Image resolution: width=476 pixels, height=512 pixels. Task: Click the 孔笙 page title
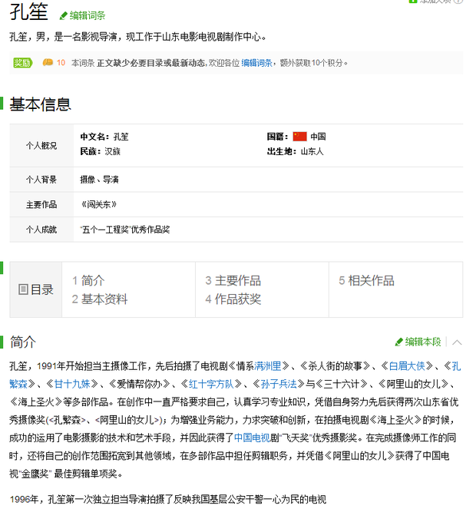[x=28, y=12]
